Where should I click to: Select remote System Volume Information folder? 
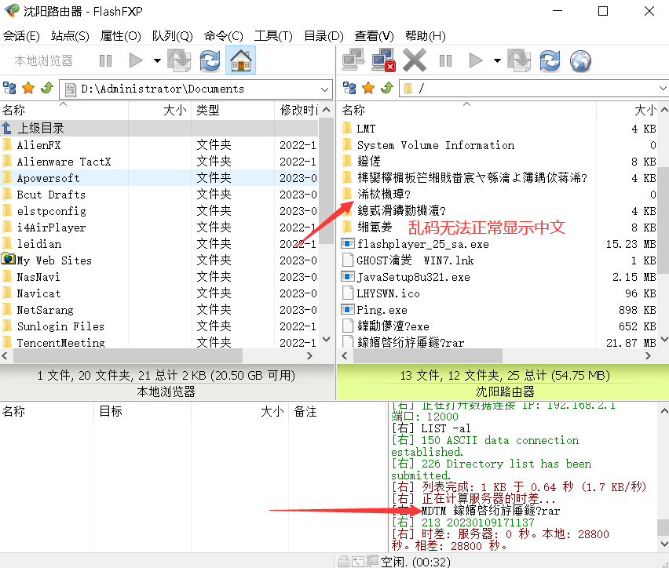[499, 145]
